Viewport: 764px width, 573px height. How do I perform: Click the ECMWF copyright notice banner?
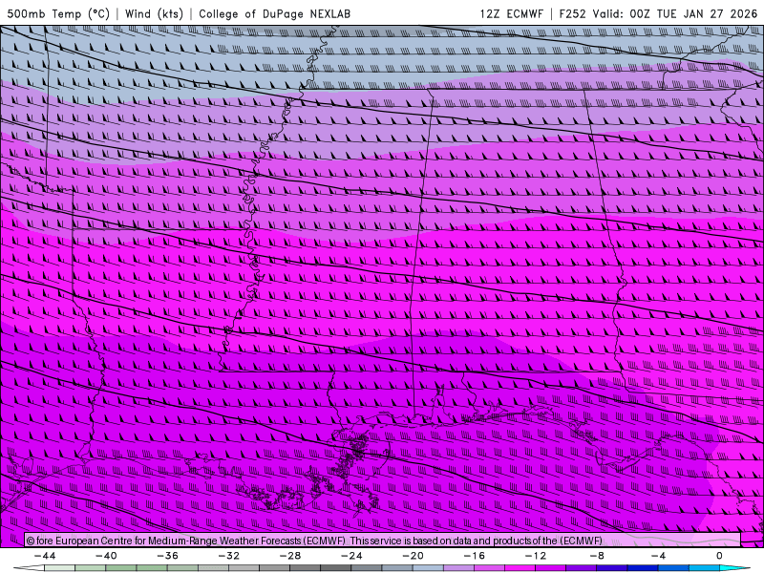[x=383, y=541]
